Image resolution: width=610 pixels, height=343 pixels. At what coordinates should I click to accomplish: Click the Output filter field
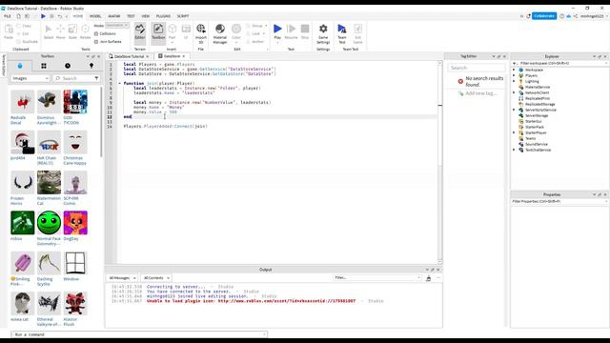377,277
